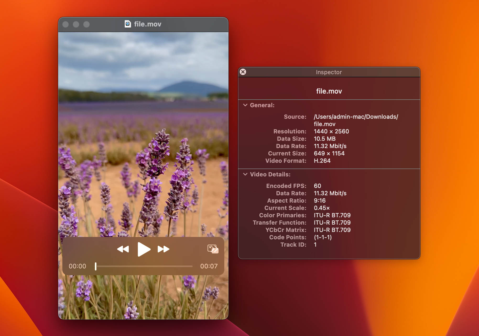This screenshot has width=479, height=336.
Task: Click the playback timeline scrubber track
Action: tap(144, 266)
